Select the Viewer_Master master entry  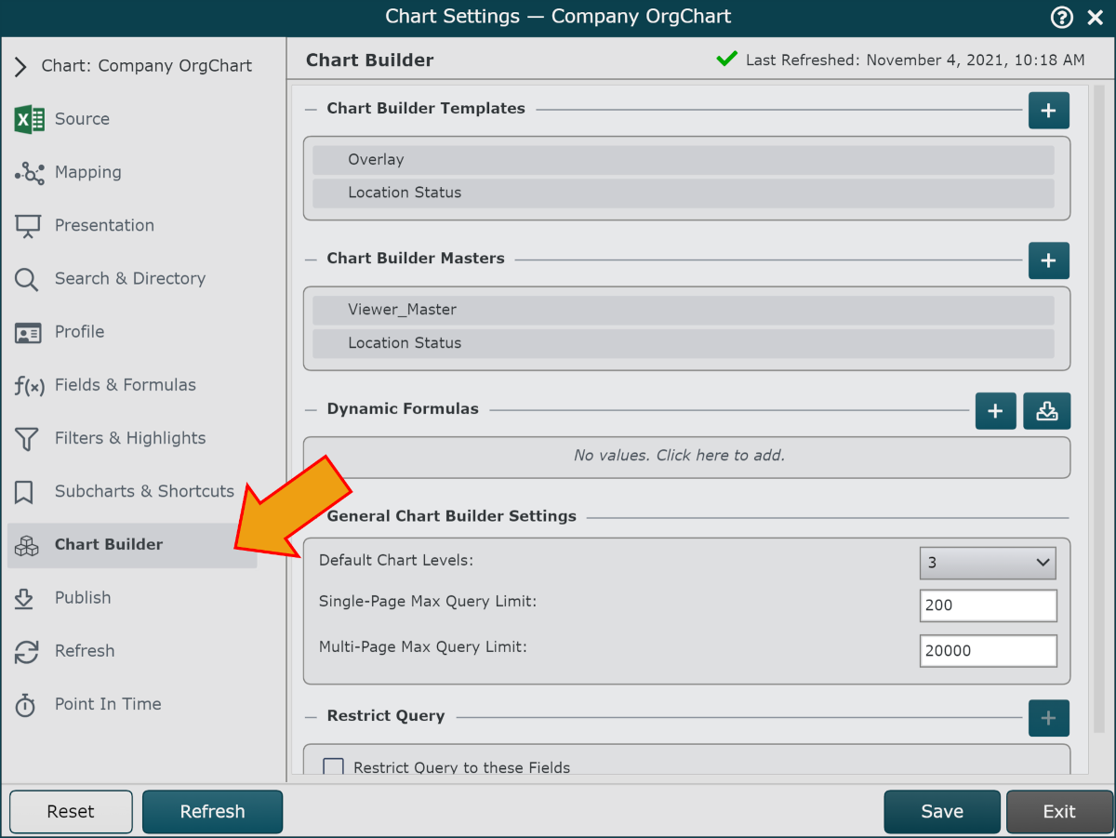[x=683, y=310]
